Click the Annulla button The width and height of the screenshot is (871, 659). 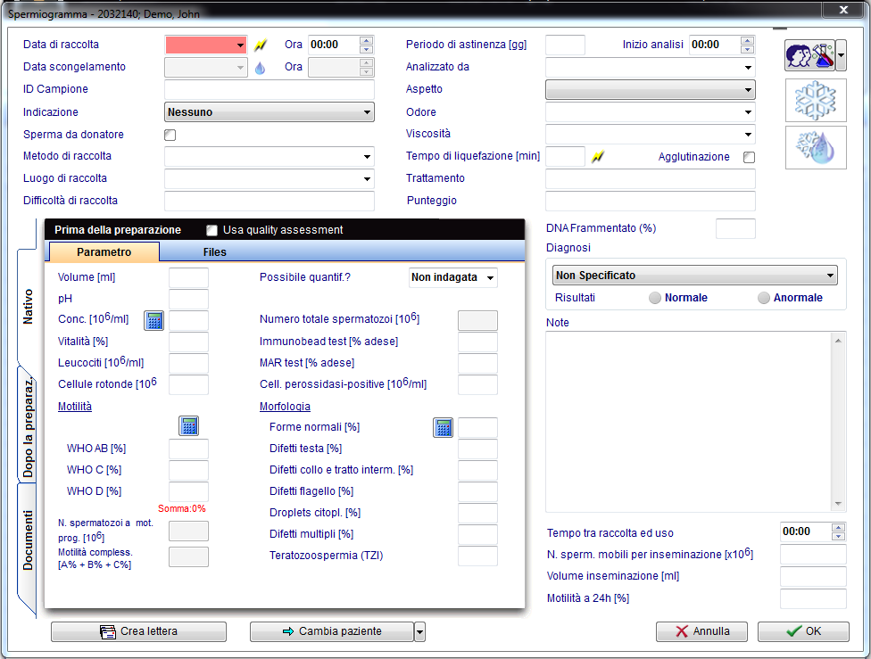[x=701, y=631]
